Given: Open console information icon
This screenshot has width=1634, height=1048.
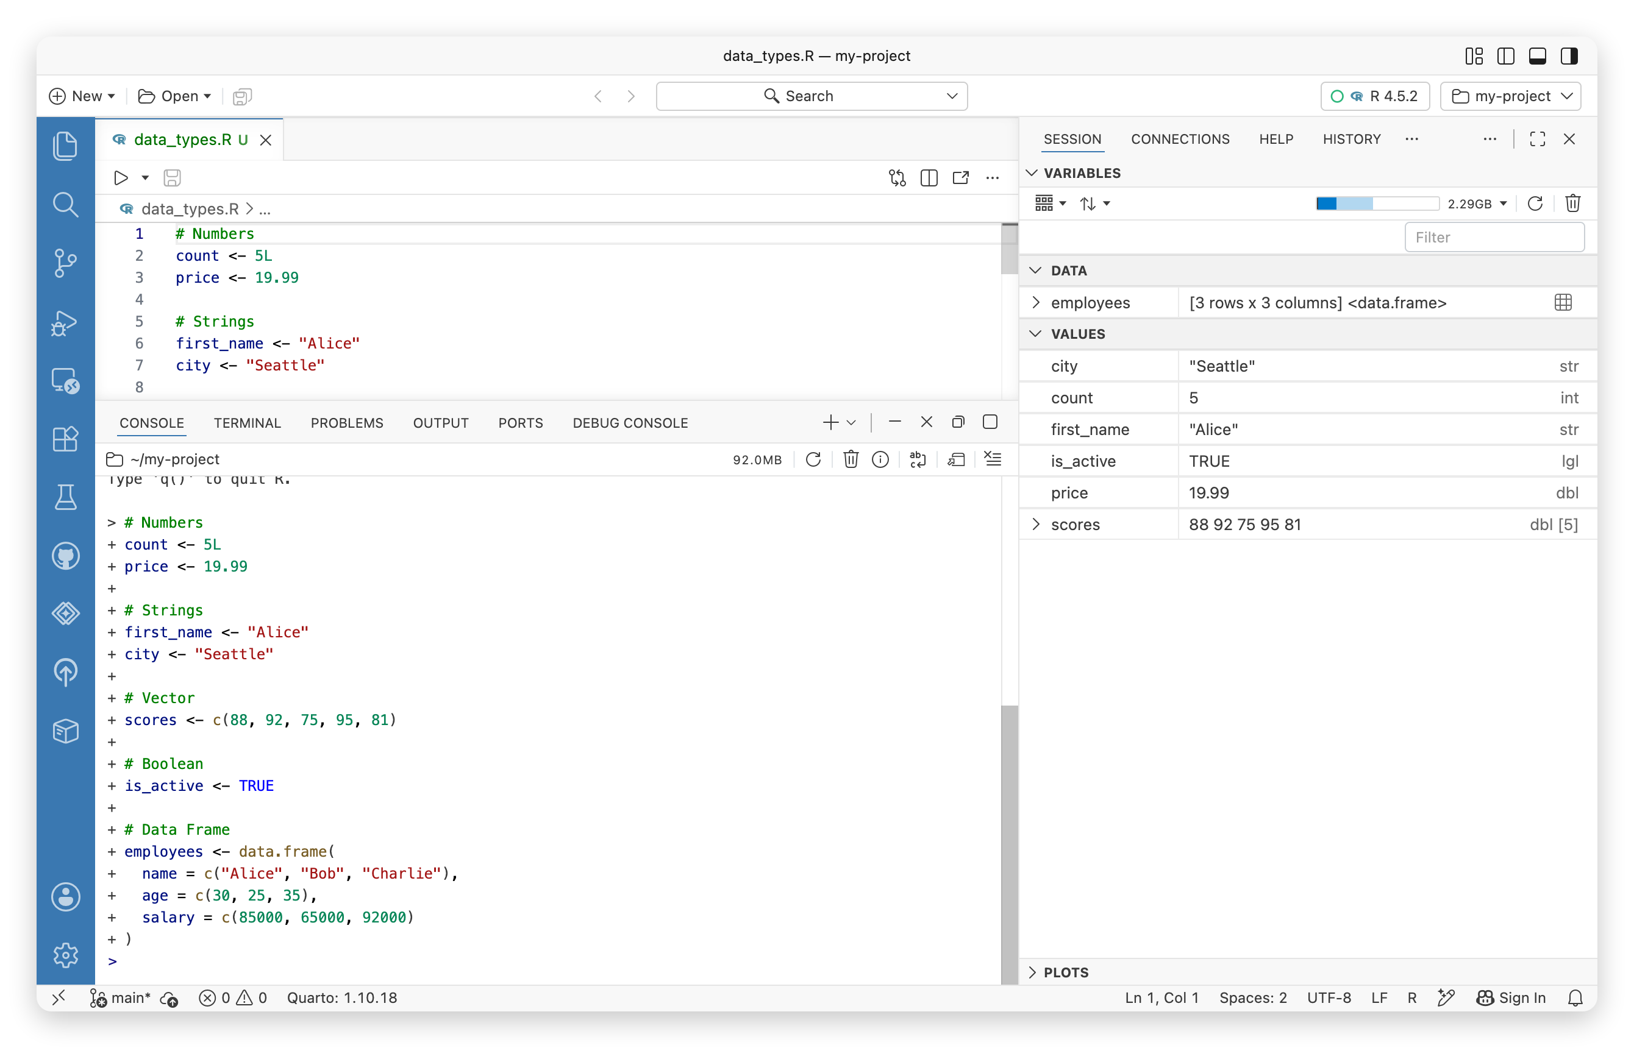Looking at the screenshot, I should (880, 459).
